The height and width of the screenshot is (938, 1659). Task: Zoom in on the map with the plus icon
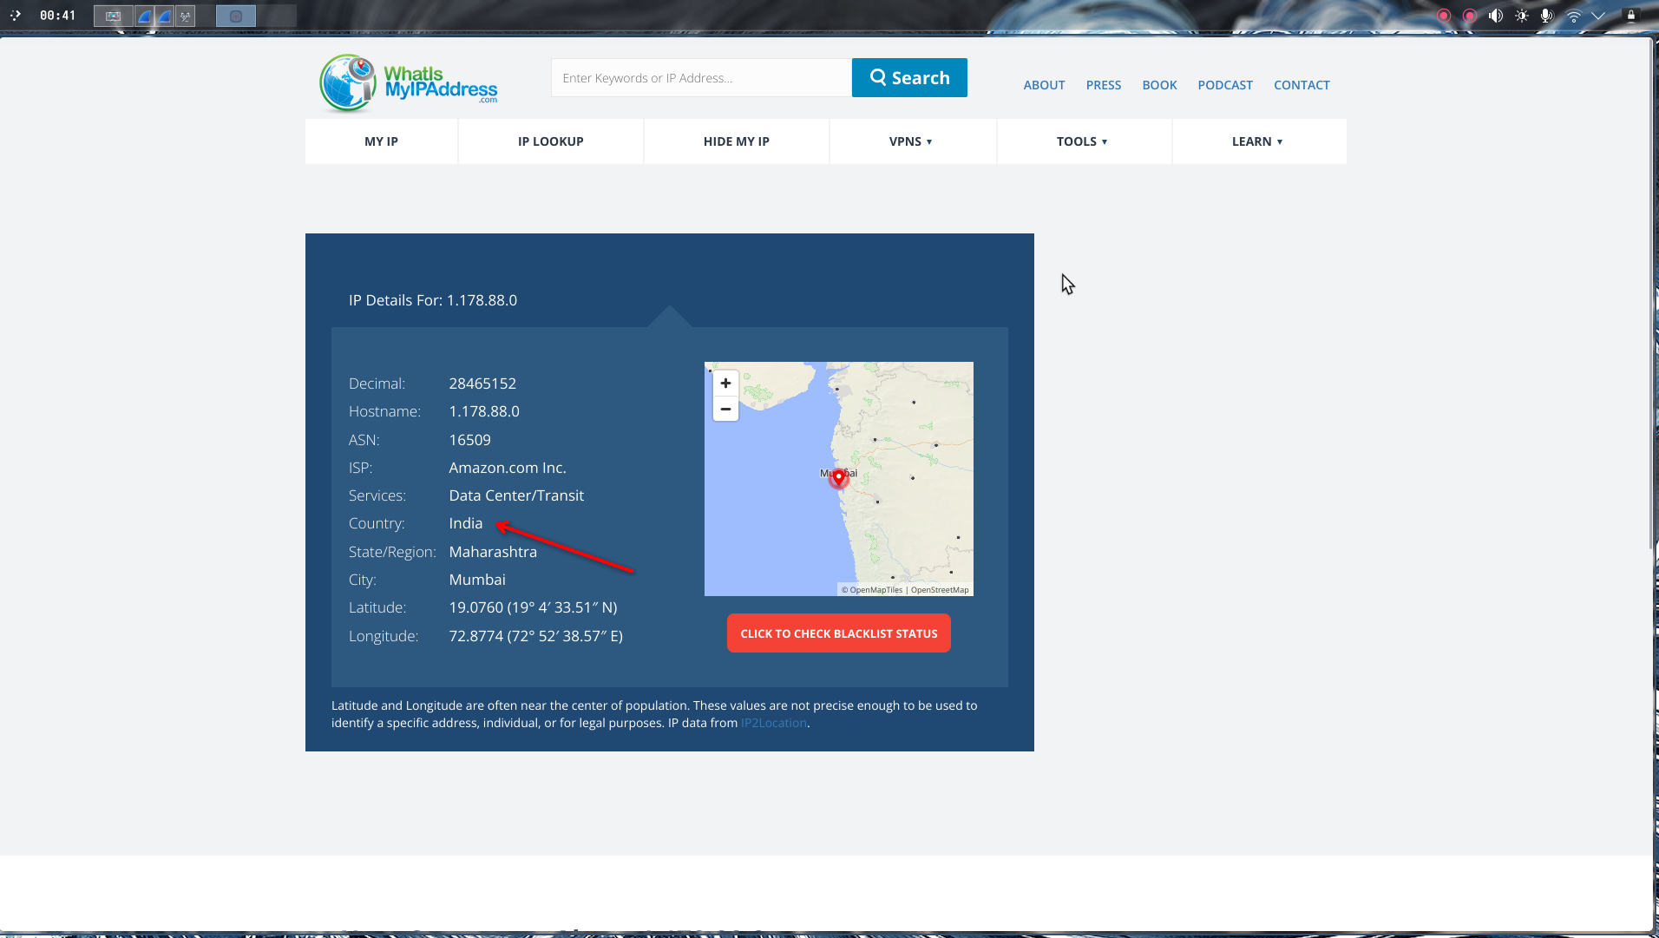click(x=725, y=383)
